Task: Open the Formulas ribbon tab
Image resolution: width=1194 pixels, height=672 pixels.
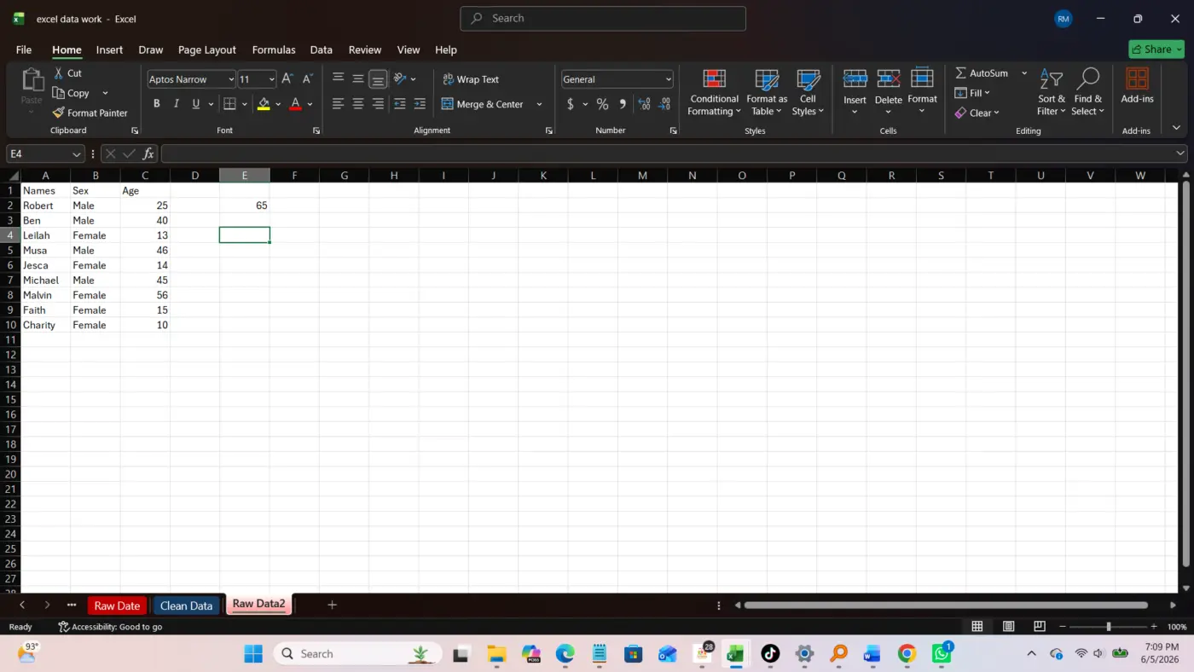Action: coord(274,49)
